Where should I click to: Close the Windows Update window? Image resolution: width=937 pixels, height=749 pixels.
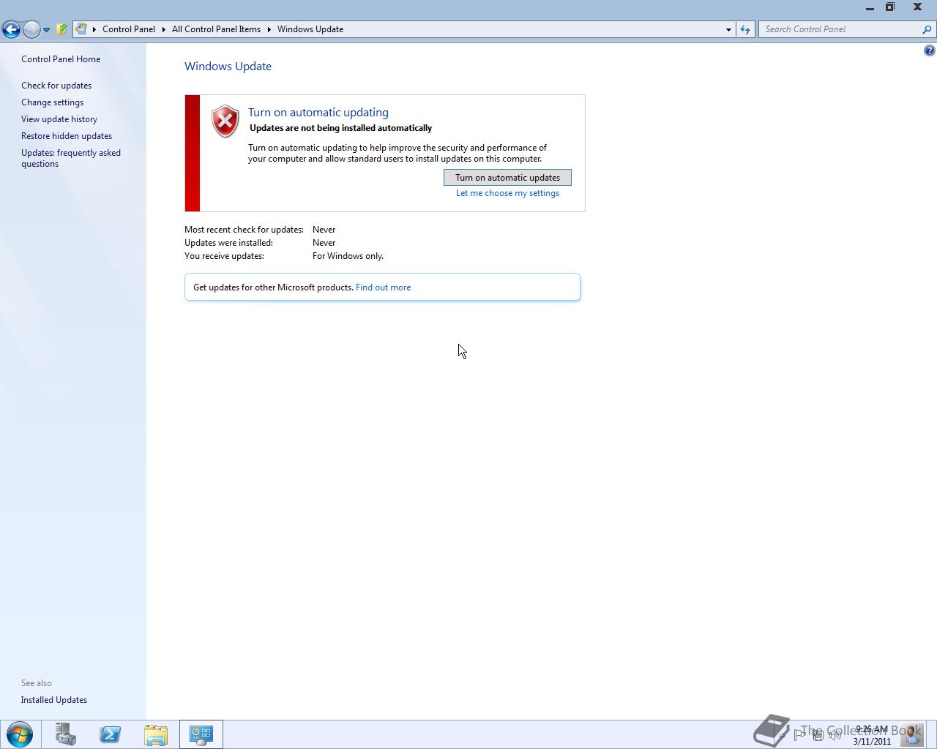(917, 7)
